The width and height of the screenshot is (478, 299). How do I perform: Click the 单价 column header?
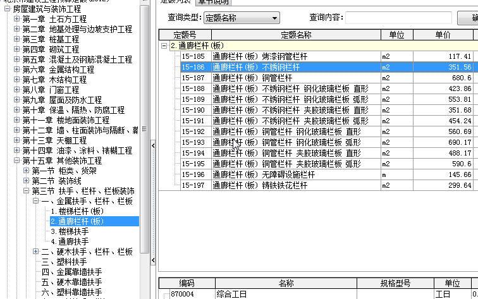point(443,35)
